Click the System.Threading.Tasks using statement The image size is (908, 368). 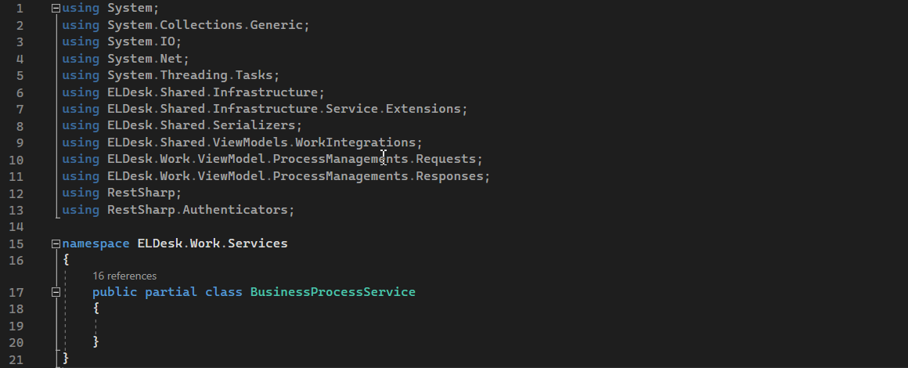[193, 75]
